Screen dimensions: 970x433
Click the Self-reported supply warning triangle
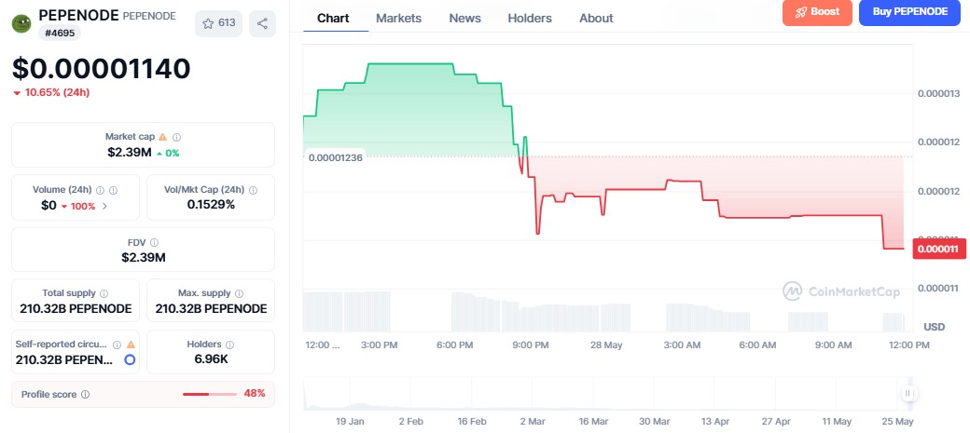(131, 345)
